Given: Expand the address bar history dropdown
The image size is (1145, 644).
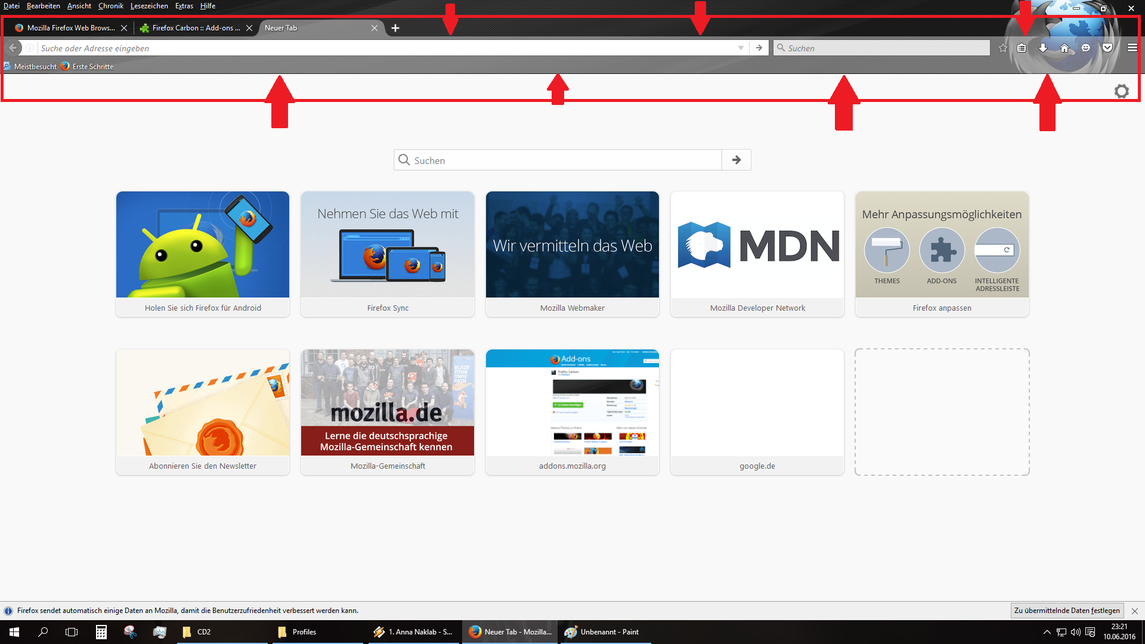Looking at the screenshot, I should pyautogui.click(x=741, y=48).
